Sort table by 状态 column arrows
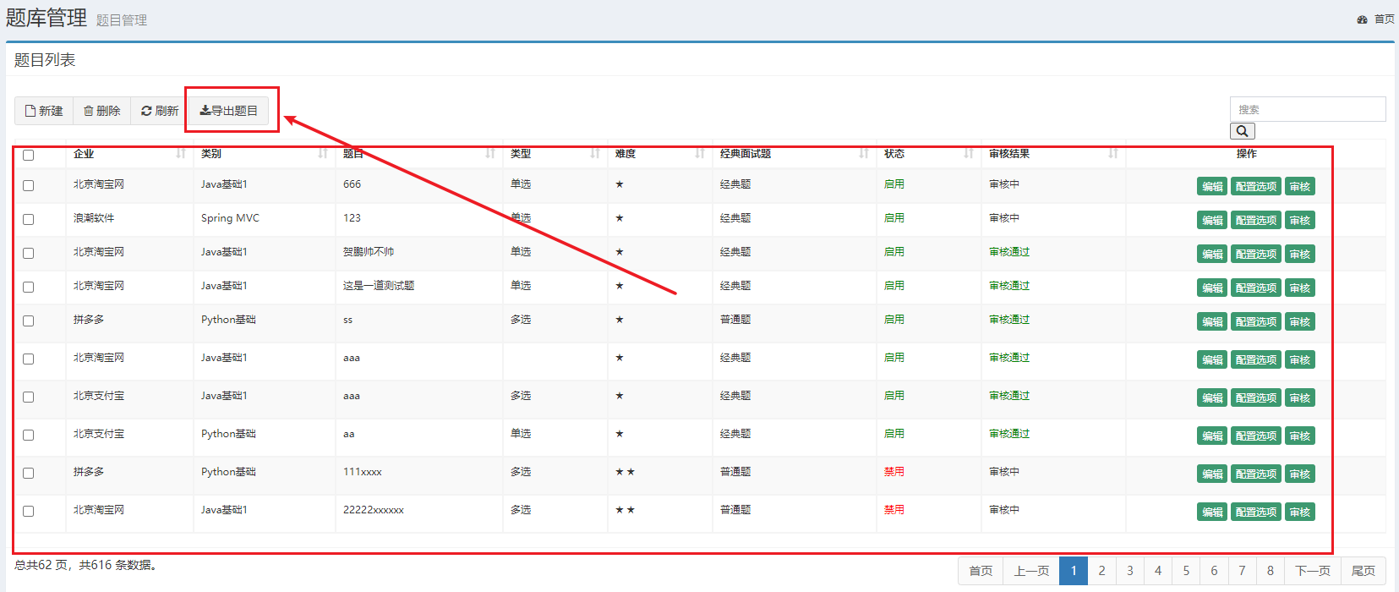The image size is (1399, 592). (968, 153)
